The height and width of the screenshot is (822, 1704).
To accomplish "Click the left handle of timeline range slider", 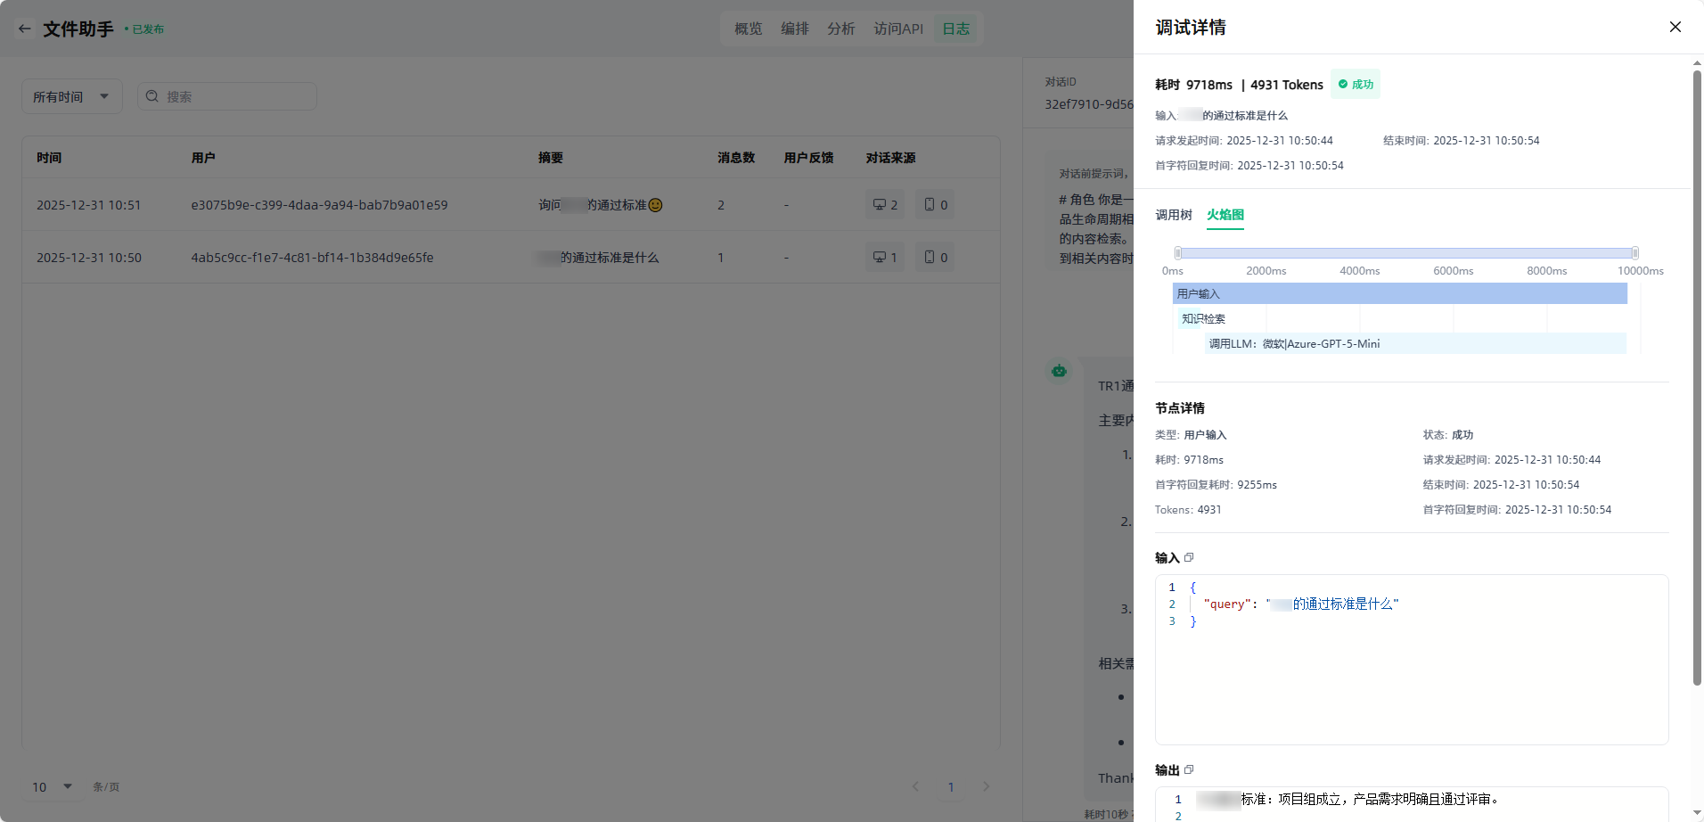I will tap(1177, 253).
